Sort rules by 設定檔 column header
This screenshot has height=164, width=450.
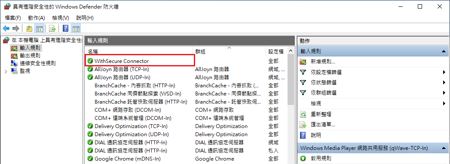(276, 51)
